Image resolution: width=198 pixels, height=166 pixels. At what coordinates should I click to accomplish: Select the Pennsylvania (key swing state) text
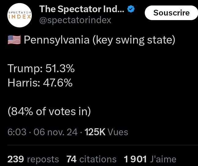point(99,40)
